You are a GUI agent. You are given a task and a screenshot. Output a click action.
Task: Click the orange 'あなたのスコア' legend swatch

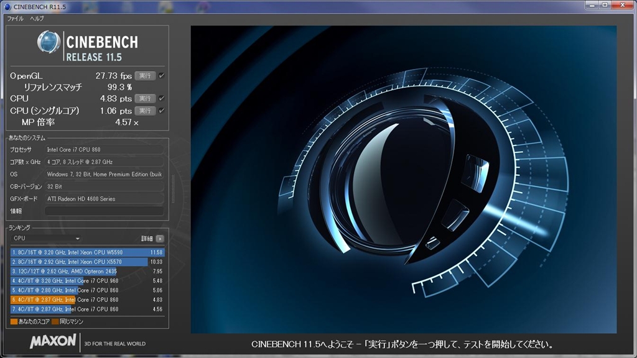pyautogui.click(x=14, y=322)
